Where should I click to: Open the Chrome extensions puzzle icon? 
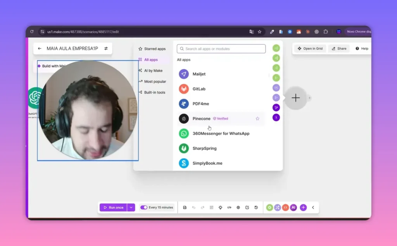click(x=326, y=32)
